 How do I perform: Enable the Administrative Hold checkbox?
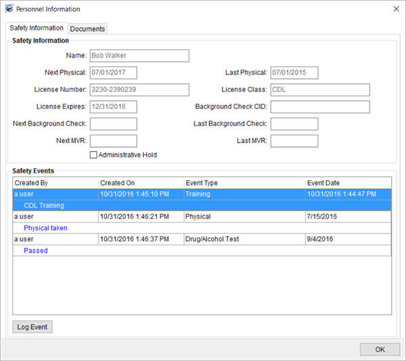pos(94,155)
